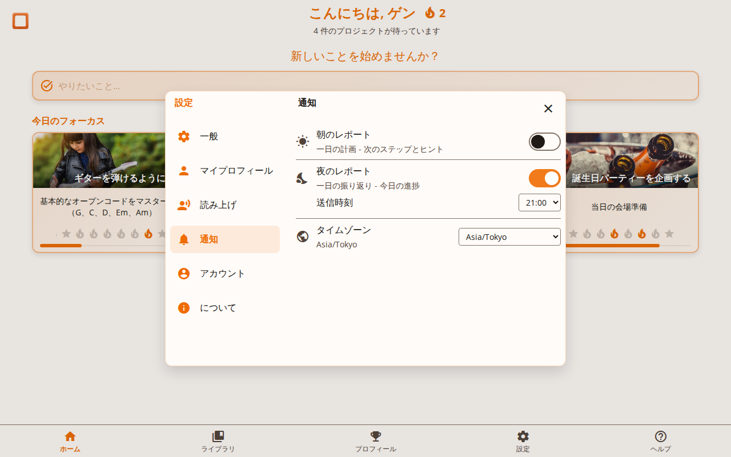Click the 設定 dialog title
This screenshot has width=731, height=457.
184,103
